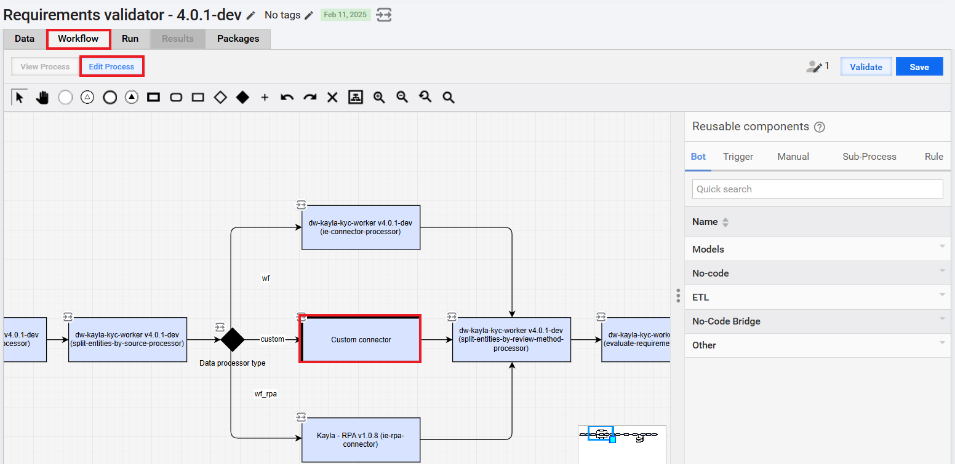Click connector icon above Kayla RPA node

pos(301,417)
